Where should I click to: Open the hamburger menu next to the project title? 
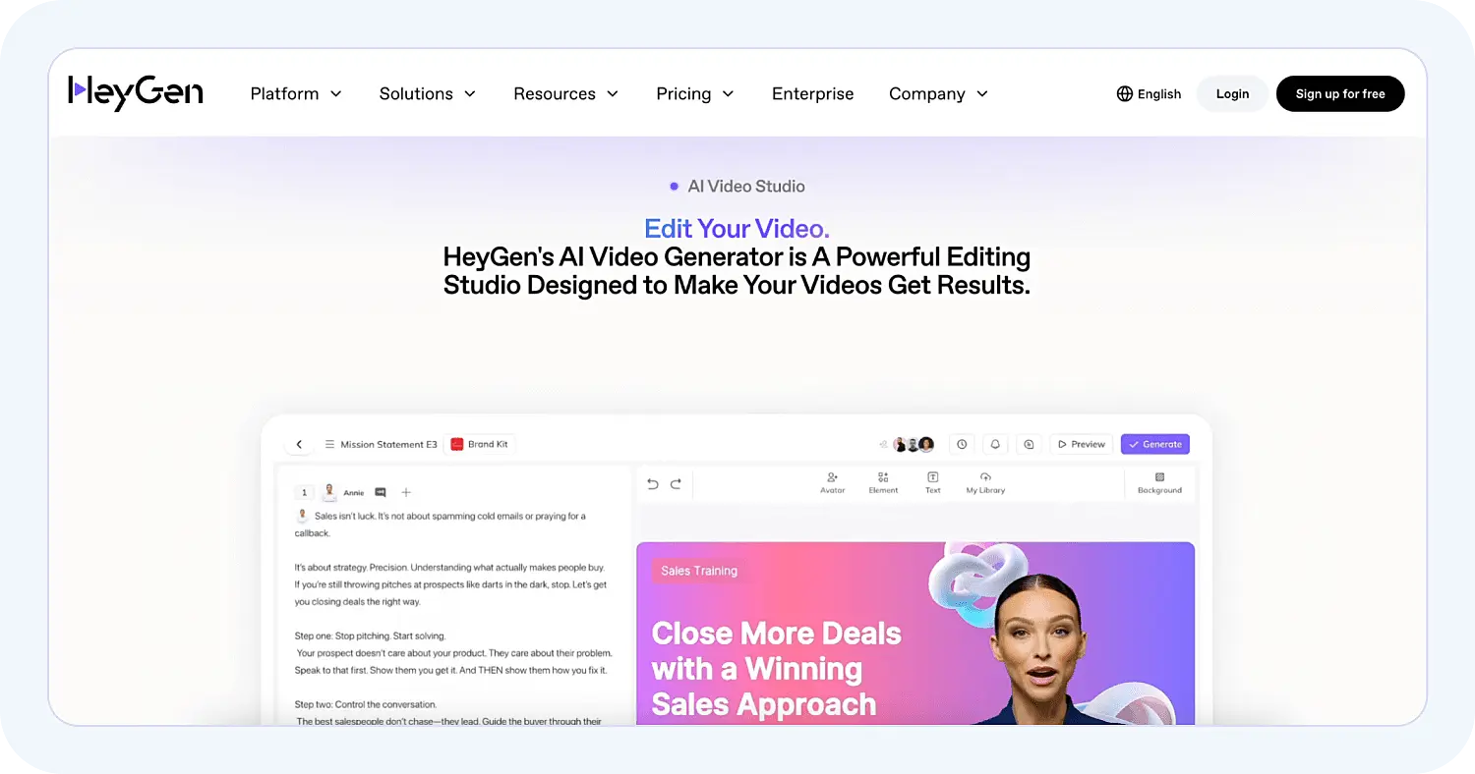[x=329, y=444]
